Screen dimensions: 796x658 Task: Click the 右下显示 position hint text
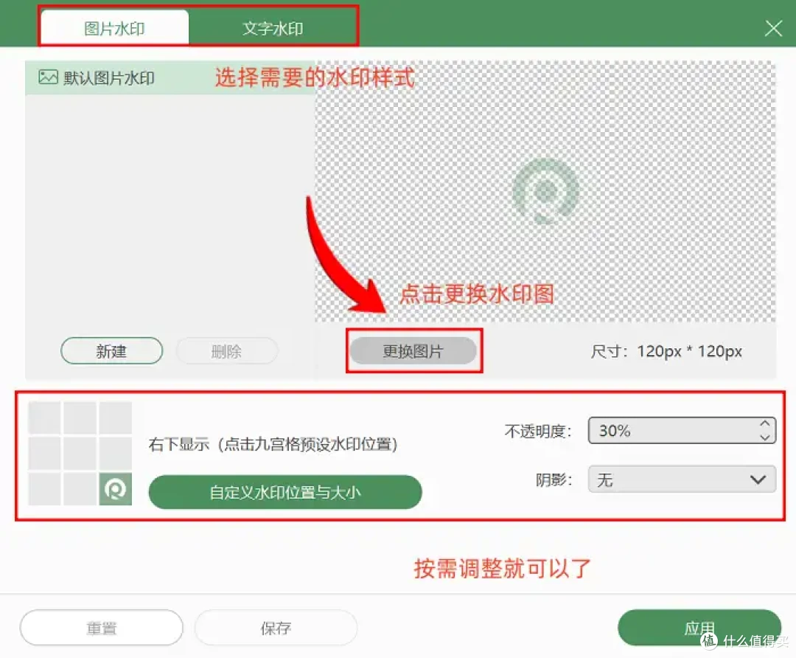pos(273,444)
